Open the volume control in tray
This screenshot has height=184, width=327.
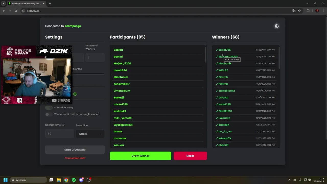pyautogui.click(x=310, y=180)
